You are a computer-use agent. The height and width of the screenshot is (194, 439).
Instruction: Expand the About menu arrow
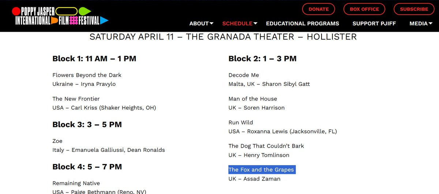212,23
